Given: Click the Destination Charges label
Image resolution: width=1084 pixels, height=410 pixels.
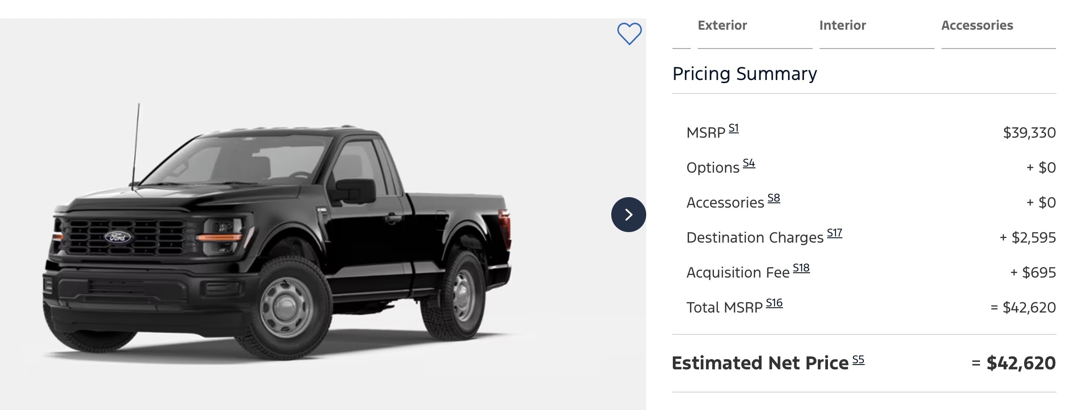Looking at the screenshot, I should tap(755, 238).
